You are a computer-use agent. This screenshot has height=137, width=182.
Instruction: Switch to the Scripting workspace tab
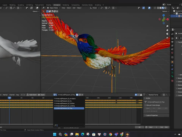click(98, 5)
